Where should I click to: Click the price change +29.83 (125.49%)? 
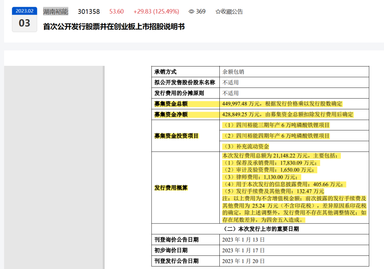pos(156,11)
